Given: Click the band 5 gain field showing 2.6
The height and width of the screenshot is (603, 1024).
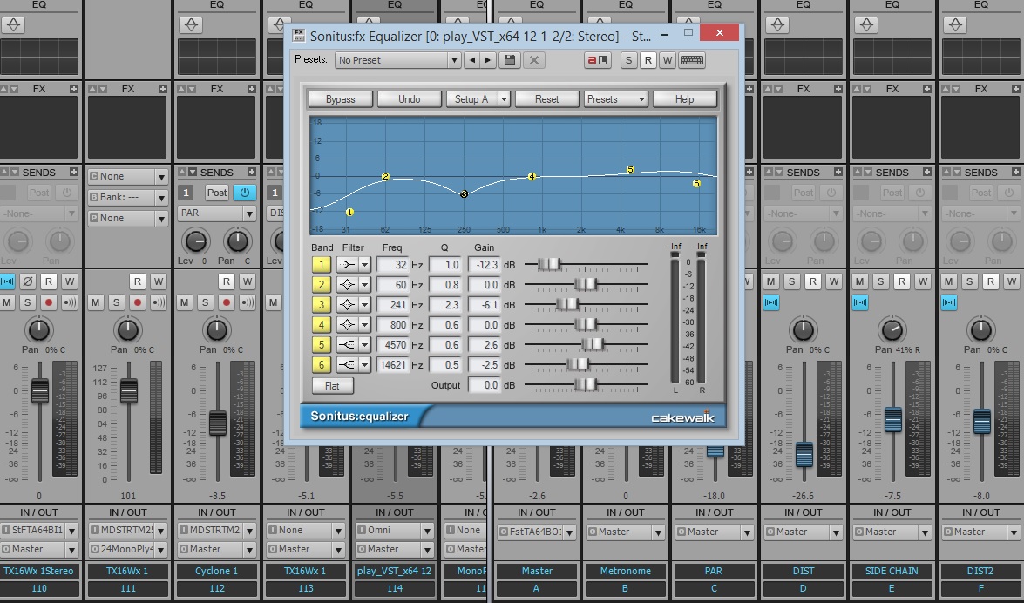Looking at the screenshot, I should (x=484, y=344).
